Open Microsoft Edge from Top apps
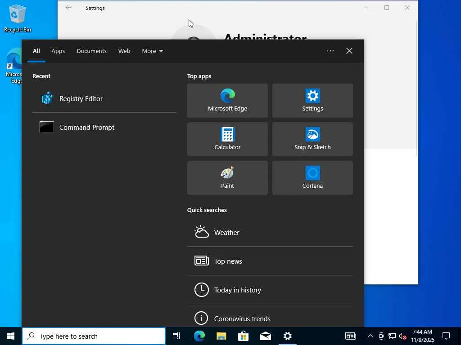This screenshot has width=461, height=345. coord(227,101)
